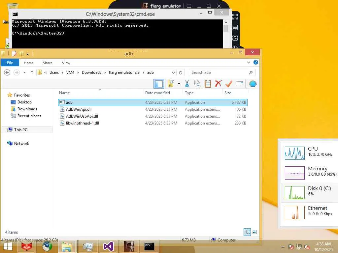Click the Properties quick access icon
The image size is (338, 253).
pyautogui.click(x=14, y=54)
